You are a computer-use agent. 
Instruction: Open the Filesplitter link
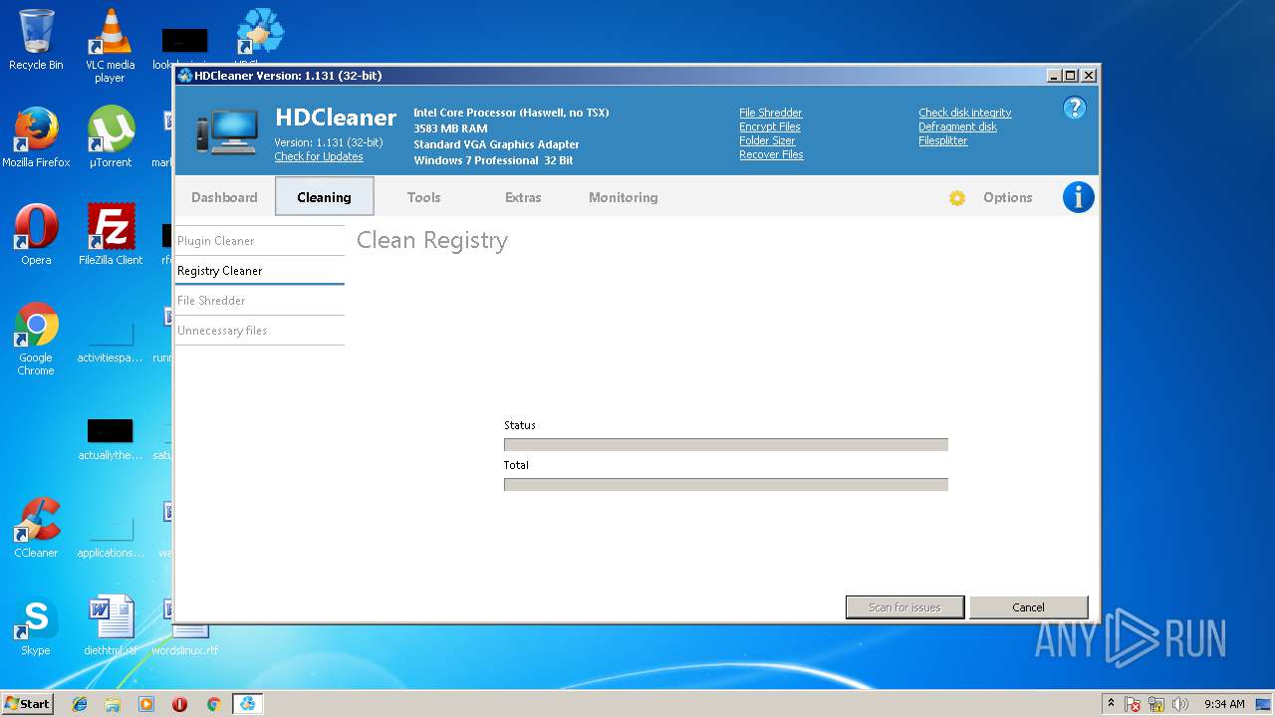pyautogui.click(x=942, y=140)
